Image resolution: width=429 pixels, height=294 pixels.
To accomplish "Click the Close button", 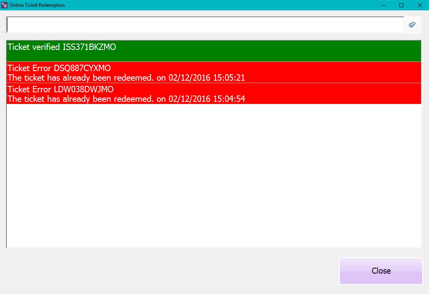I will coord(381,271).
